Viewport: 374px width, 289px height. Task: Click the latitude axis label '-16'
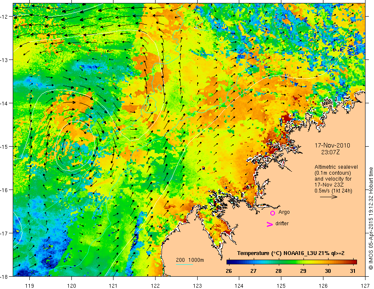click(5, 190)
